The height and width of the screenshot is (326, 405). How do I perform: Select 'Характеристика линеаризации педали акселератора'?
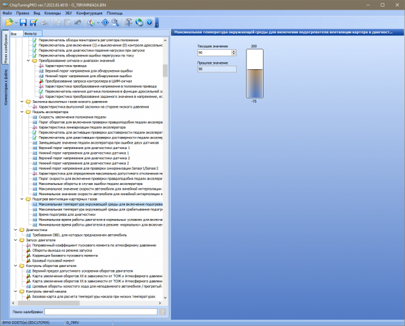pyautogui.click(x=82, y=127)
